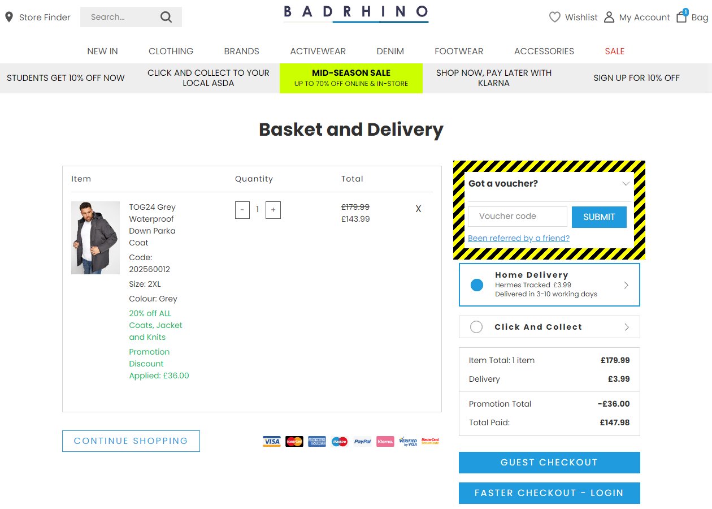Open the shopping Bag icon
The height and width of the screenshot is (509, 712).
pyautogui.click(x=682, y=17)
